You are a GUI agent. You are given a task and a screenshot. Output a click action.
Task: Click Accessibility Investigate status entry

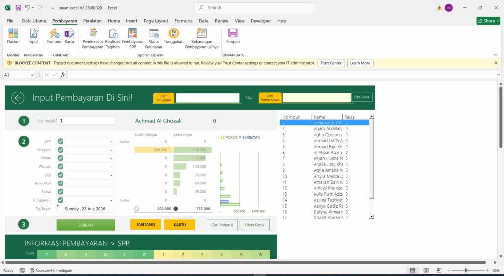pyautogui.click(x=51, y=270)
